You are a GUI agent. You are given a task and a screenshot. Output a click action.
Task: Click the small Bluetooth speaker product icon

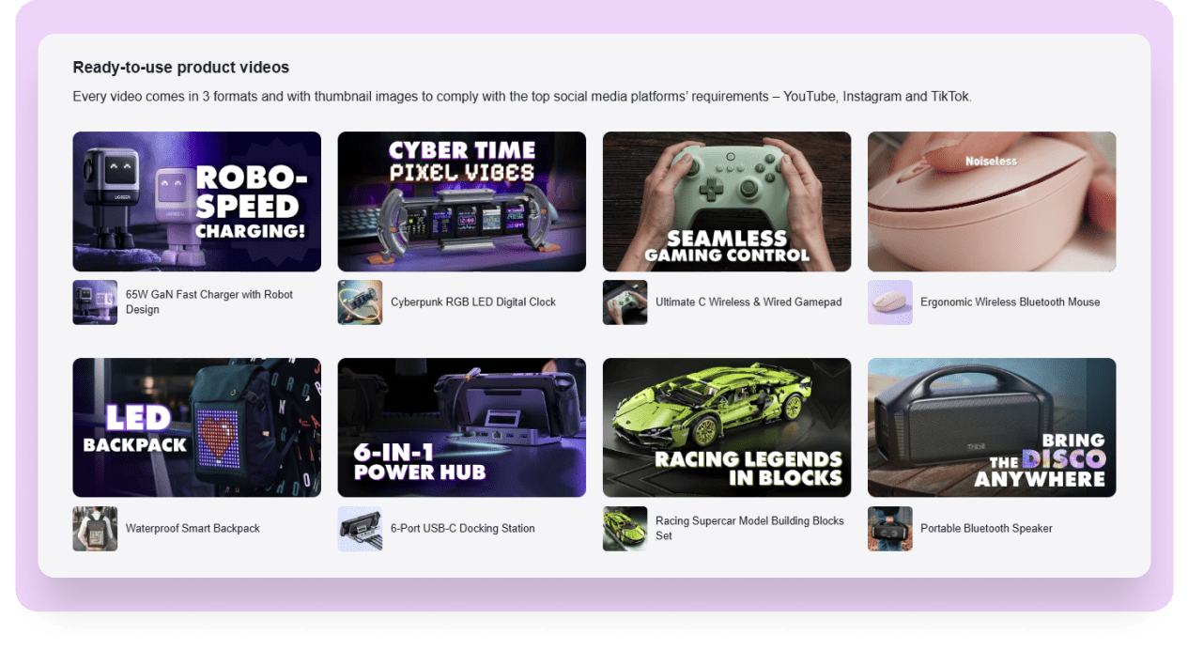pos(889,529)
